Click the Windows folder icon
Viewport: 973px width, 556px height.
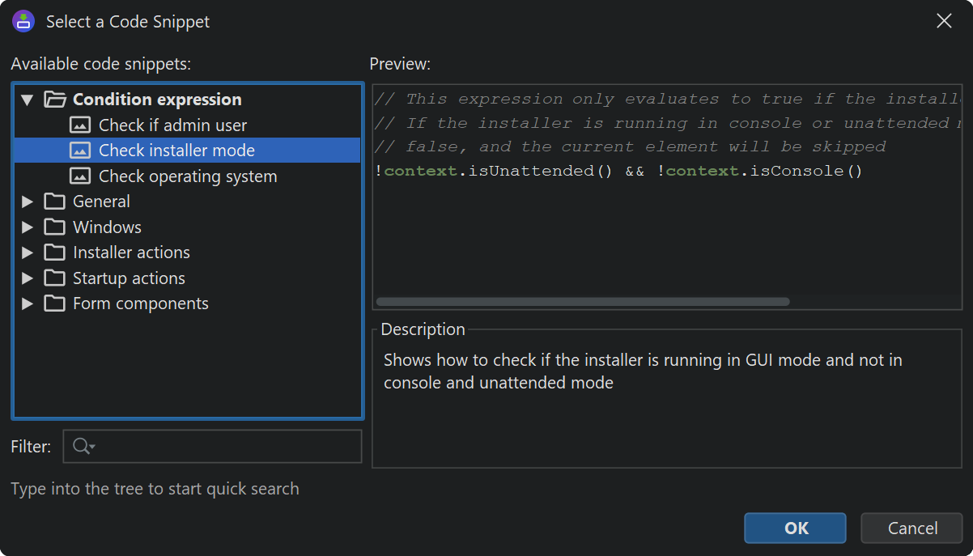[x=54, y=227]
